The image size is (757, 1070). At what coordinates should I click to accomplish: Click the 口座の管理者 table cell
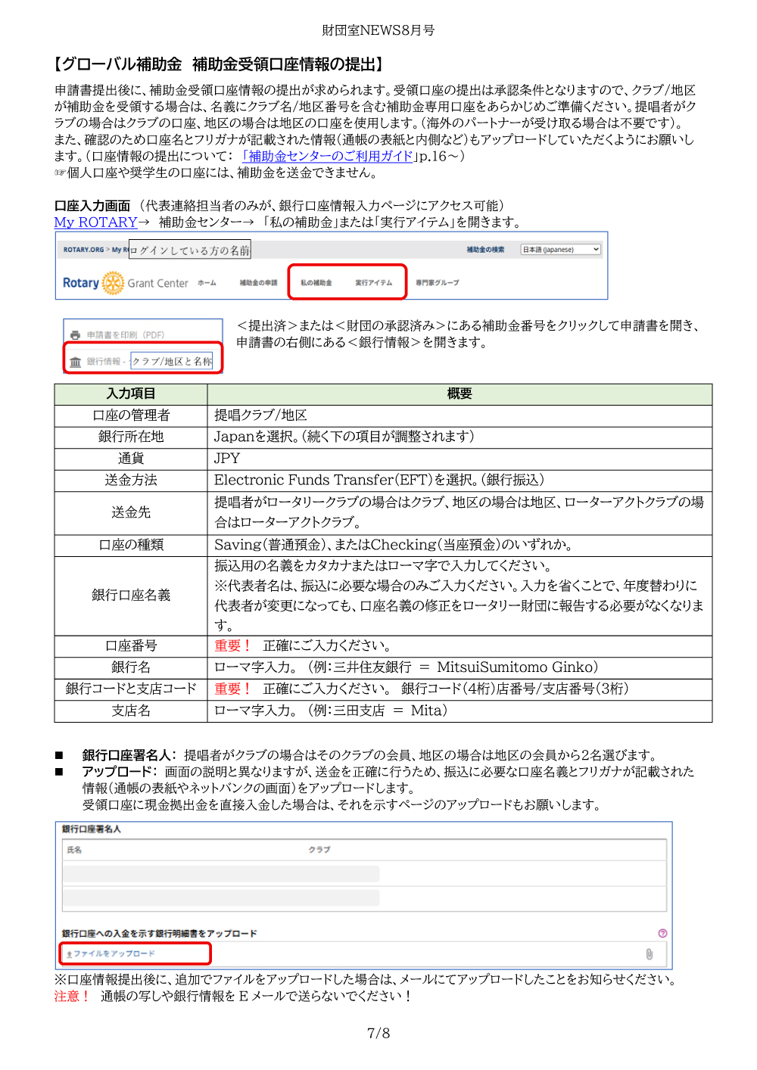point(131,415)
